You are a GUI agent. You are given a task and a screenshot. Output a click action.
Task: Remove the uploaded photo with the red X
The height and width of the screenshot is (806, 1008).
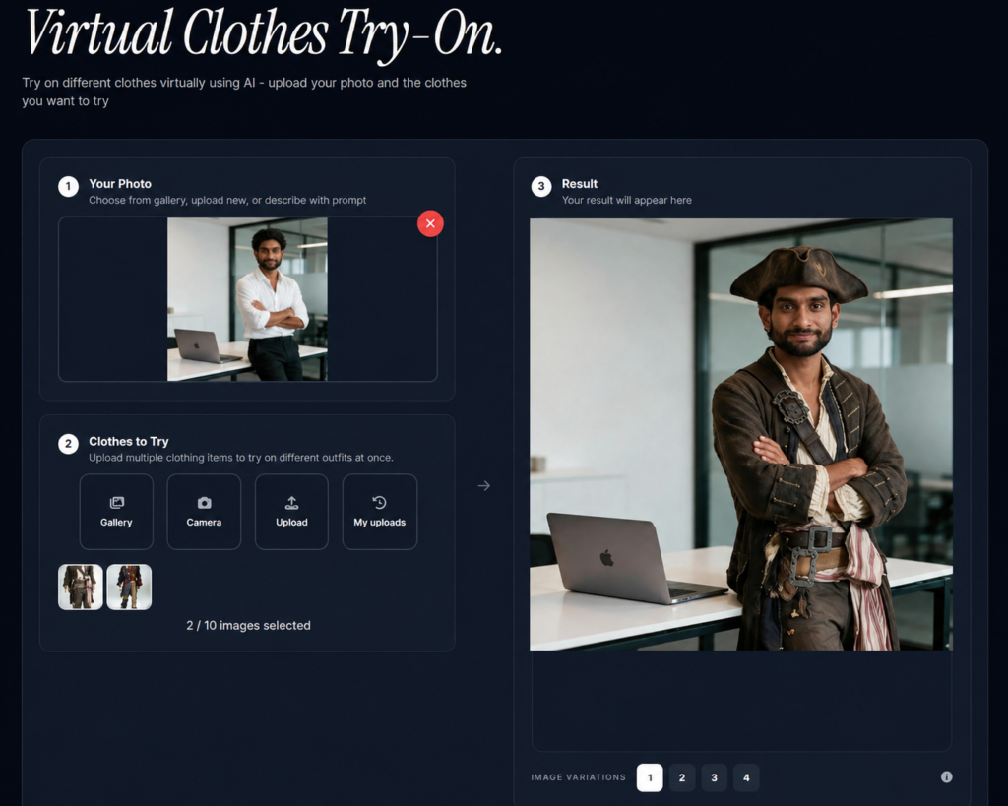point(430,223)
